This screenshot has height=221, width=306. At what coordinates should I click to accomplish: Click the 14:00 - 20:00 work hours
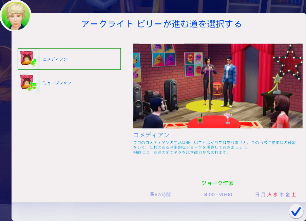tap(217, 195)
